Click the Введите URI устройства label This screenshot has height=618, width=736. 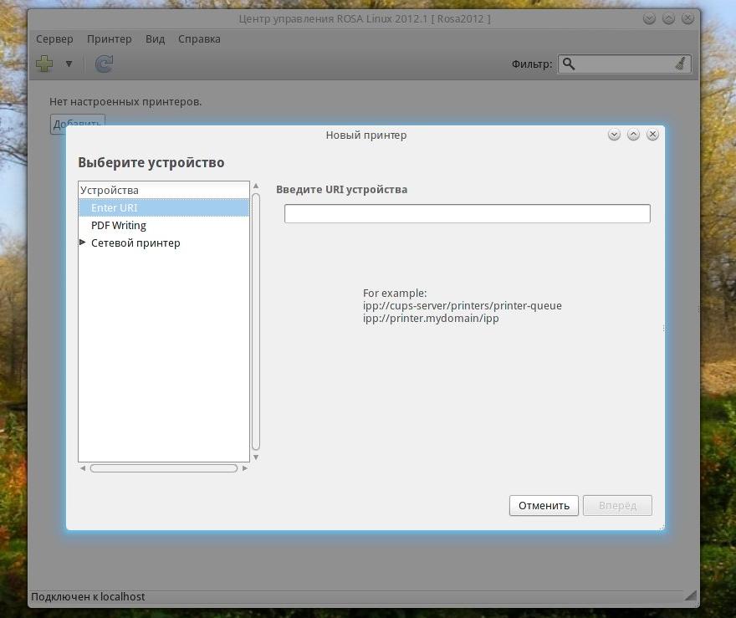pyautogui.click(x=342, y=190)
